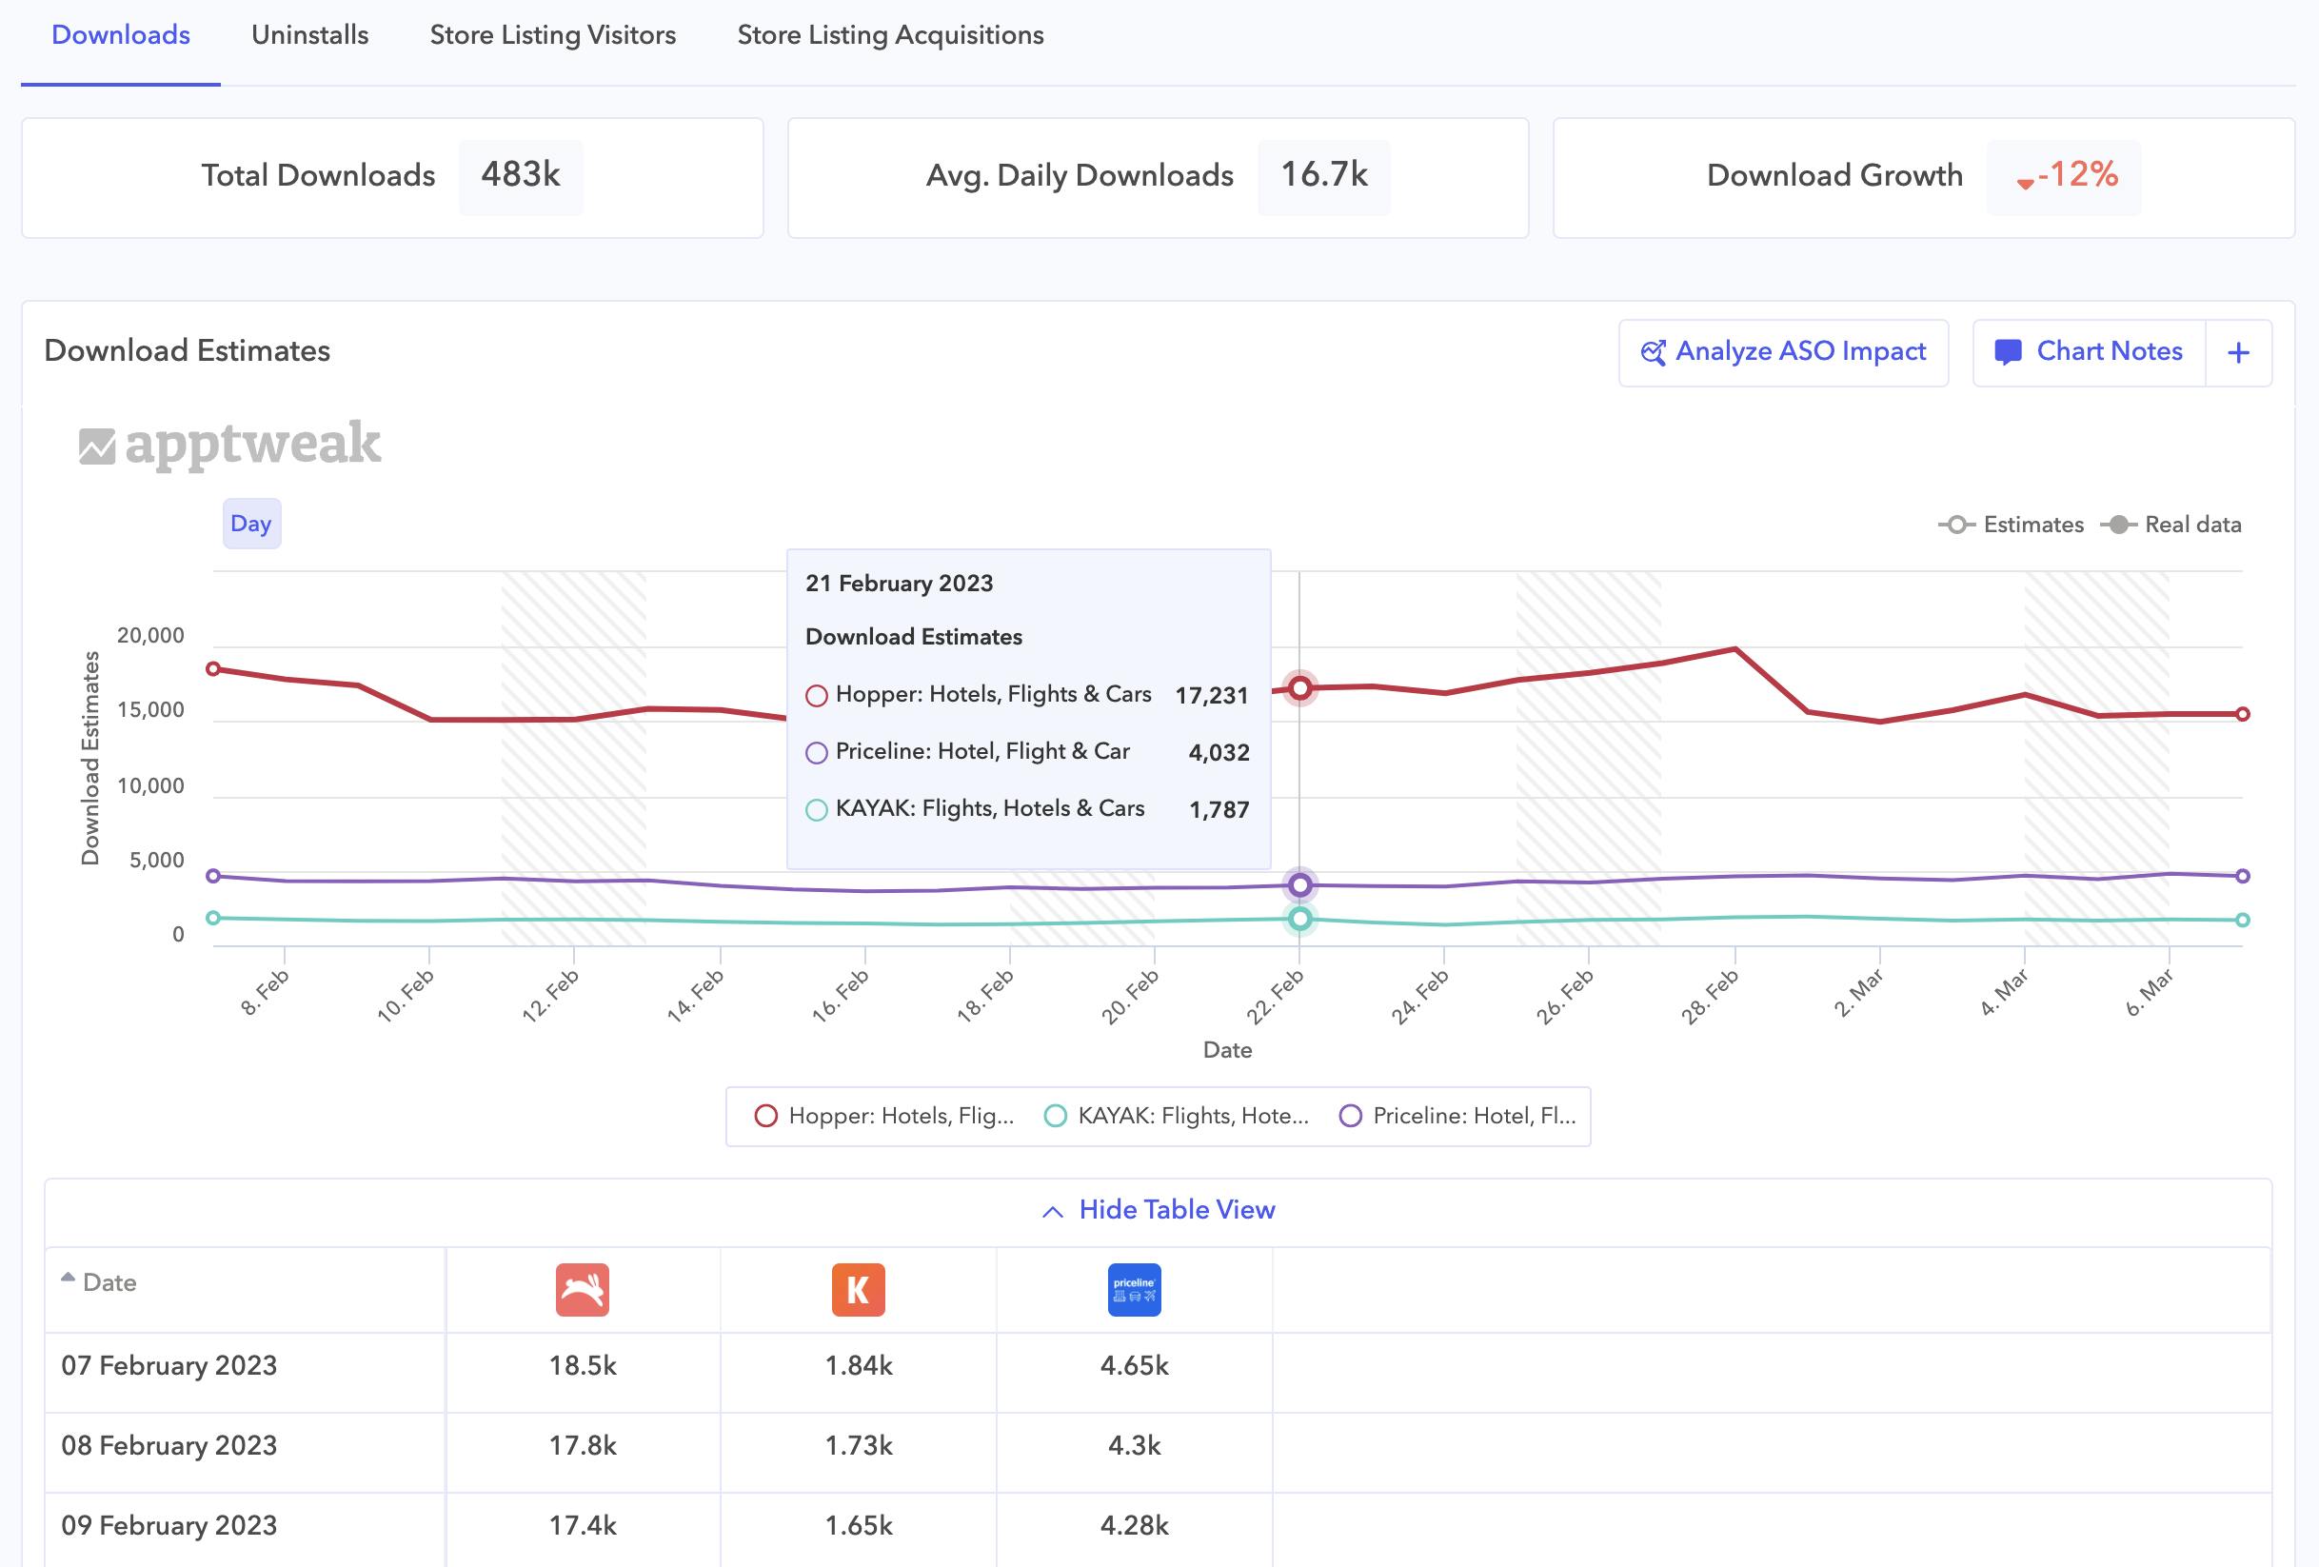Click the KAYAK app icon in table header

[x=858, y=1290]
